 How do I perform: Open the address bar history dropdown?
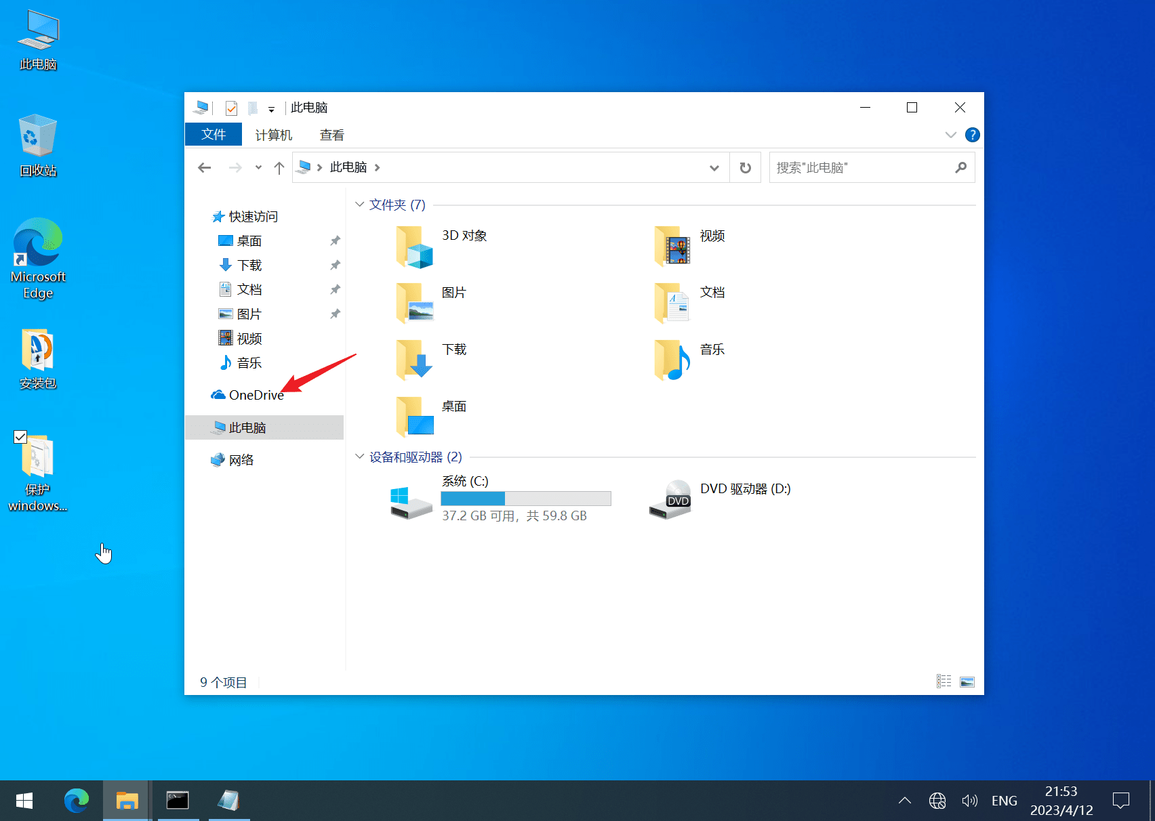point(714,167)
